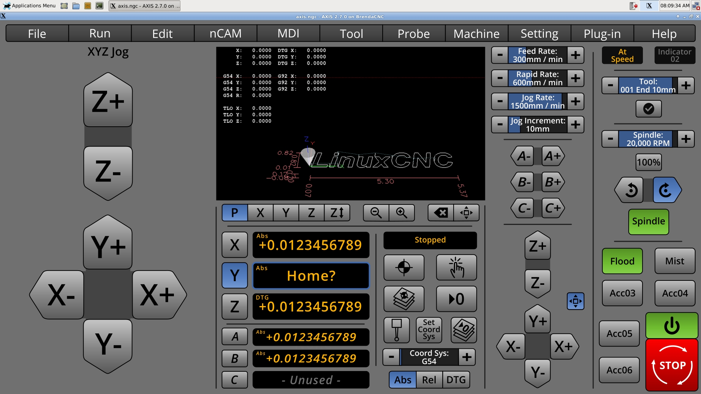This screenshot has width=701, height=394.
Task: Click the Set Coord Sys button
Action: pyautogui.click(x=429, y=330)
